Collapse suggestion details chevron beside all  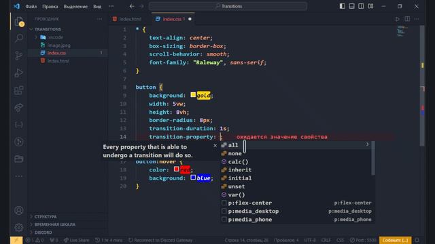(x=367, y=144)
